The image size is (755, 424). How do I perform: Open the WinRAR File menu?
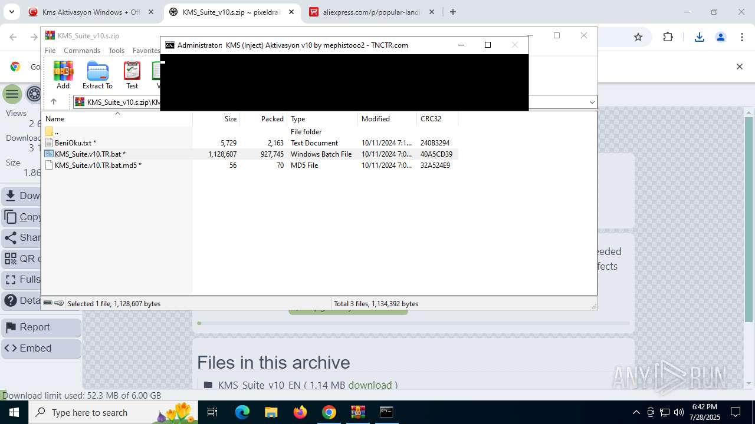tap(50, 51)
